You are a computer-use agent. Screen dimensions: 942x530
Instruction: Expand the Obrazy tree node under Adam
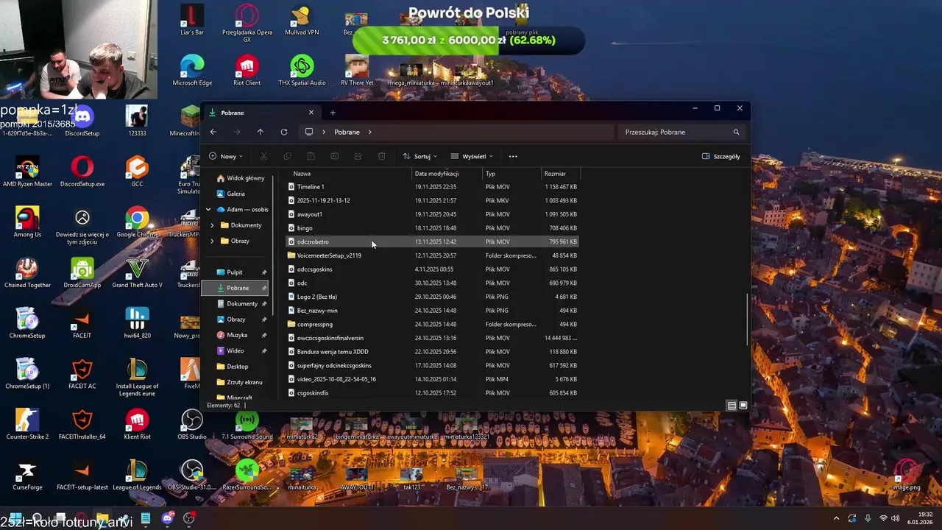click(213, 241)
